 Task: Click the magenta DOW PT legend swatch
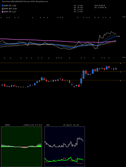coord(3,12)
